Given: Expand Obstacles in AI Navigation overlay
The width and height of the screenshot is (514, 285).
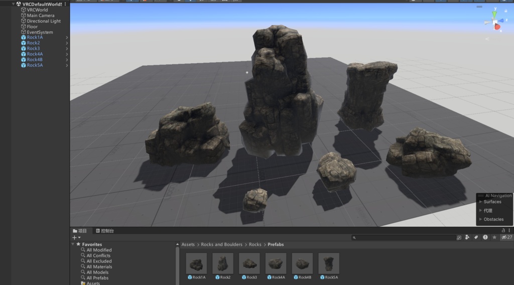Looking at the screenshot, I should (480, 219).
